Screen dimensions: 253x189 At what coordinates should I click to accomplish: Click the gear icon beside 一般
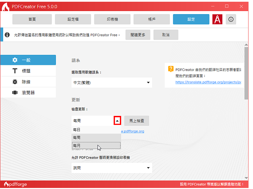pyautogui.click(x=15, y=60)
